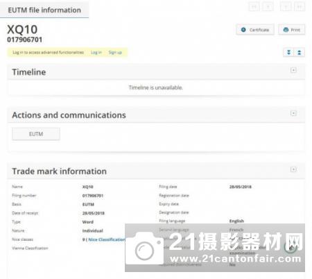Go to last record navigation button
312x279 pixels.
(300, 7)
